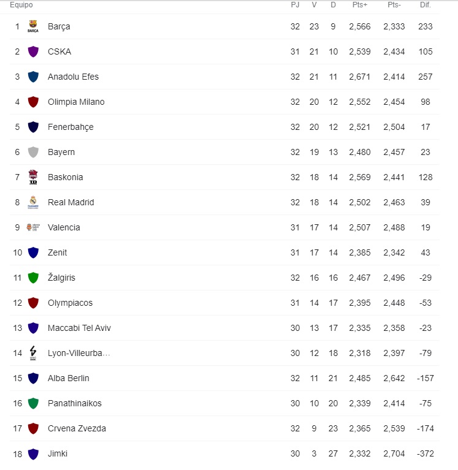Click the PJ column header
Viewport: 458px width, 470px height.
click(295, 5)
